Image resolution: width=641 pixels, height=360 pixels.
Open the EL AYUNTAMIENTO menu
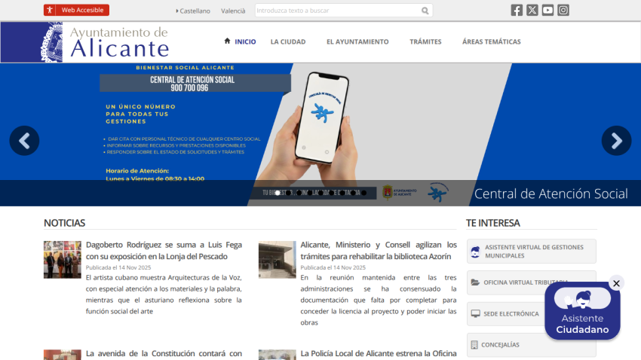(x=357, y=41)
